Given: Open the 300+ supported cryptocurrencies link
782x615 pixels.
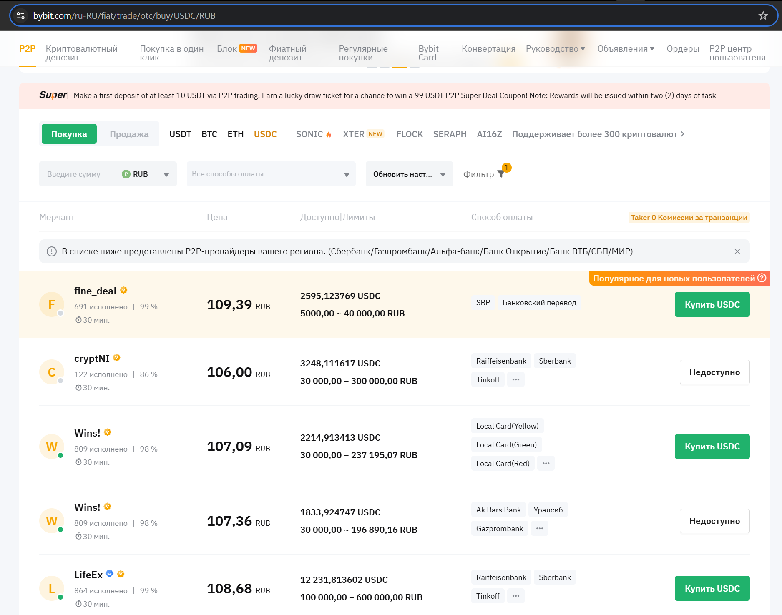Looking at the screenshot, I should click(598, 134).
